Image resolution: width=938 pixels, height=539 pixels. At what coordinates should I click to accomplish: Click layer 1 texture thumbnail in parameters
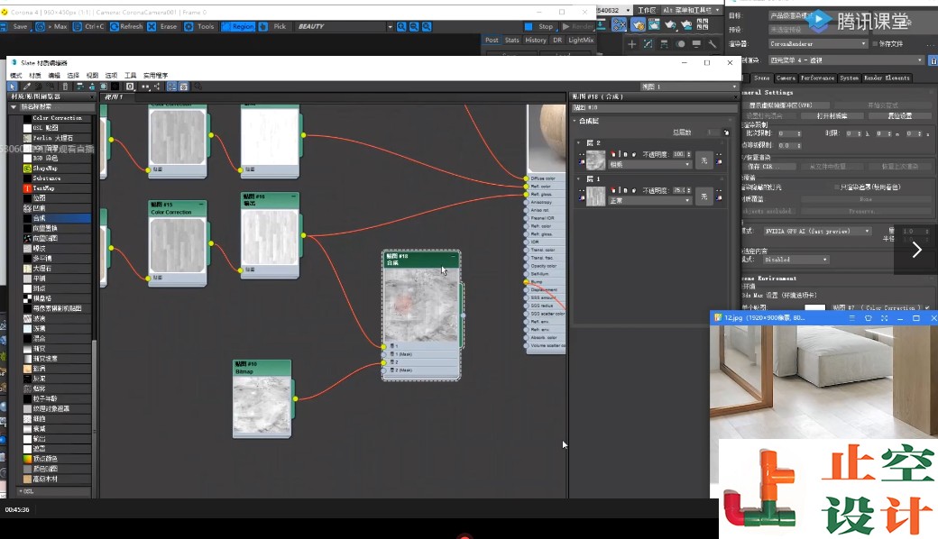click(596, 196)
